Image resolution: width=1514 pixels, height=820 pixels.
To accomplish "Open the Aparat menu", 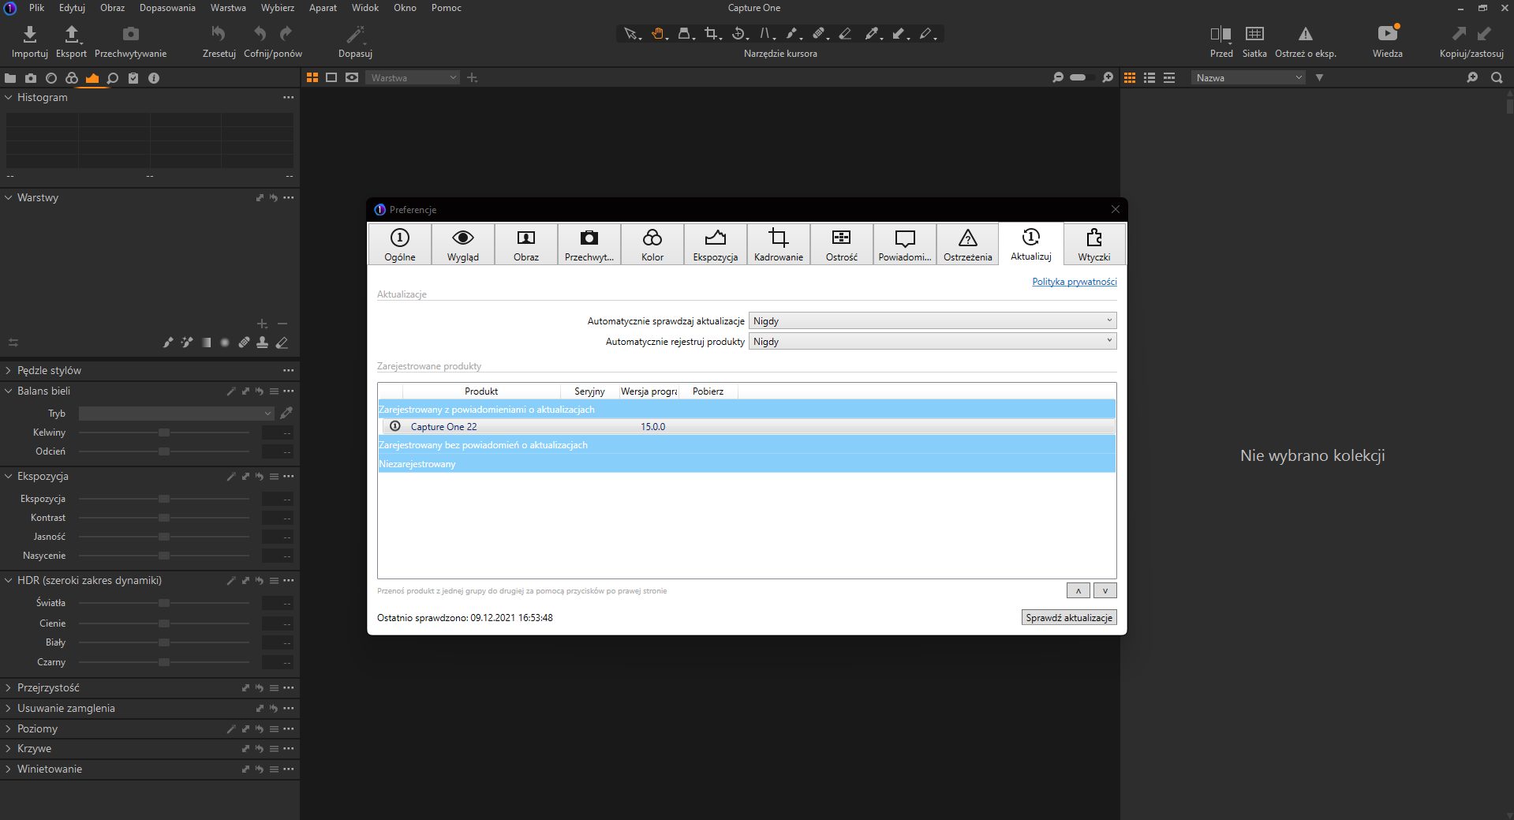I will click(323, 8).
